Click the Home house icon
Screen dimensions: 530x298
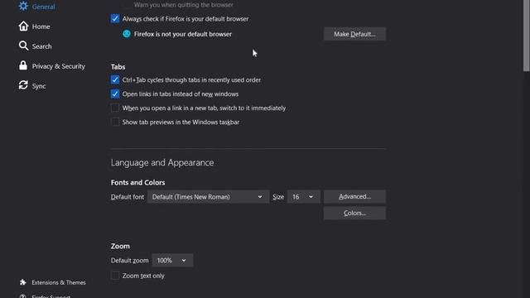coord(23,26)
